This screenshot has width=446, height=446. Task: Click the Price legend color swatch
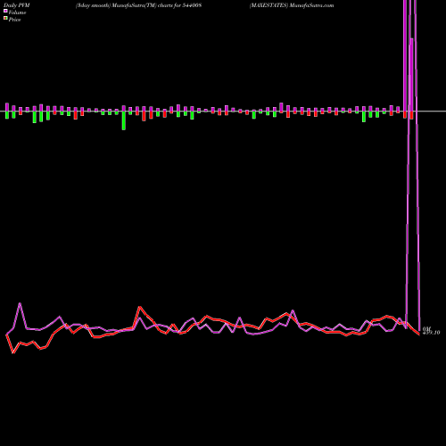coord(5,19)
